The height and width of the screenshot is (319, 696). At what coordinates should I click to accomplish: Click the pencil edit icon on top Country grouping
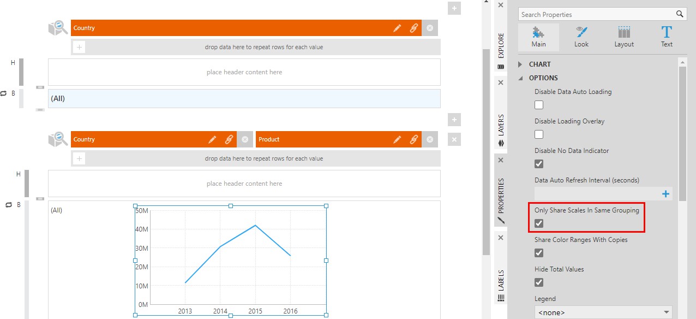pos(397,28)
